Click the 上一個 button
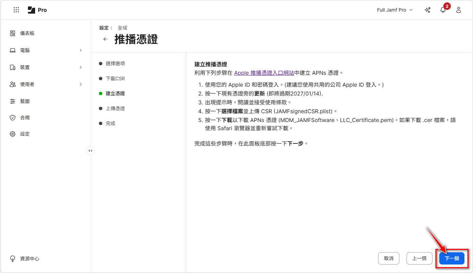 419,258
